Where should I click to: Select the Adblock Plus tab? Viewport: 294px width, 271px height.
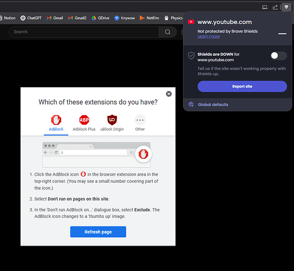84,123
